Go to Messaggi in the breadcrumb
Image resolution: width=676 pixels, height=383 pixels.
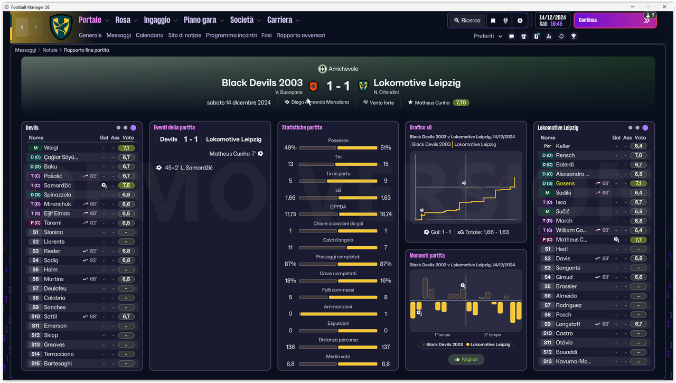[x=25, y=50]
